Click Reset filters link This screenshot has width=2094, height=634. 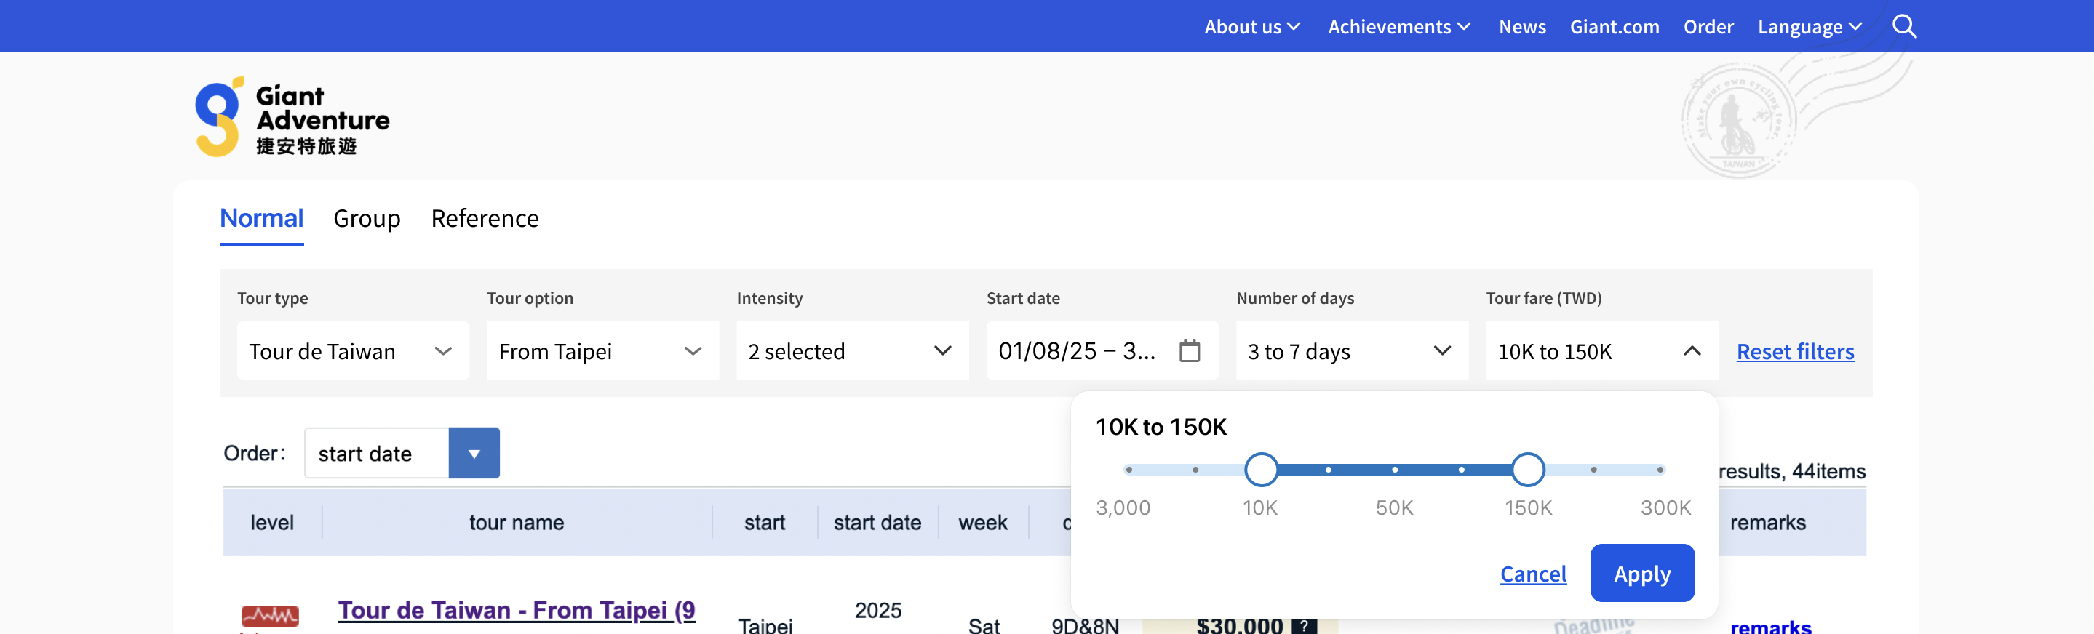(x=1795, y=351)
